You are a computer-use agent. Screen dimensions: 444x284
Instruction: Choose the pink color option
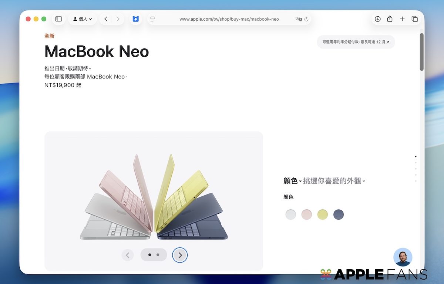point(307,214)
